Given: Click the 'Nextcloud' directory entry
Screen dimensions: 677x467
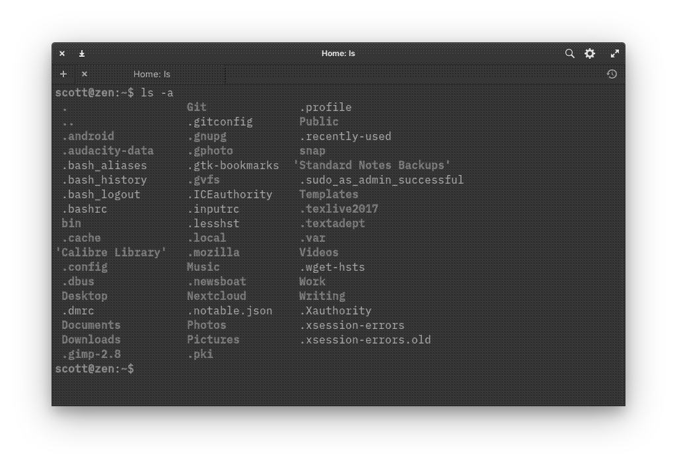Looking at the screenshot, I should click(217, 296).
